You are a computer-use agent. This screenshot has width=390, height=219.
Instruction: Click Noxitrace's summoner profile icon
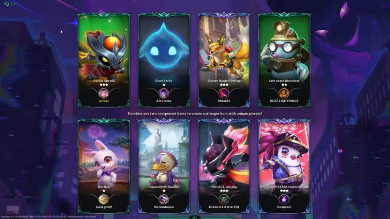tap(284, 200)
